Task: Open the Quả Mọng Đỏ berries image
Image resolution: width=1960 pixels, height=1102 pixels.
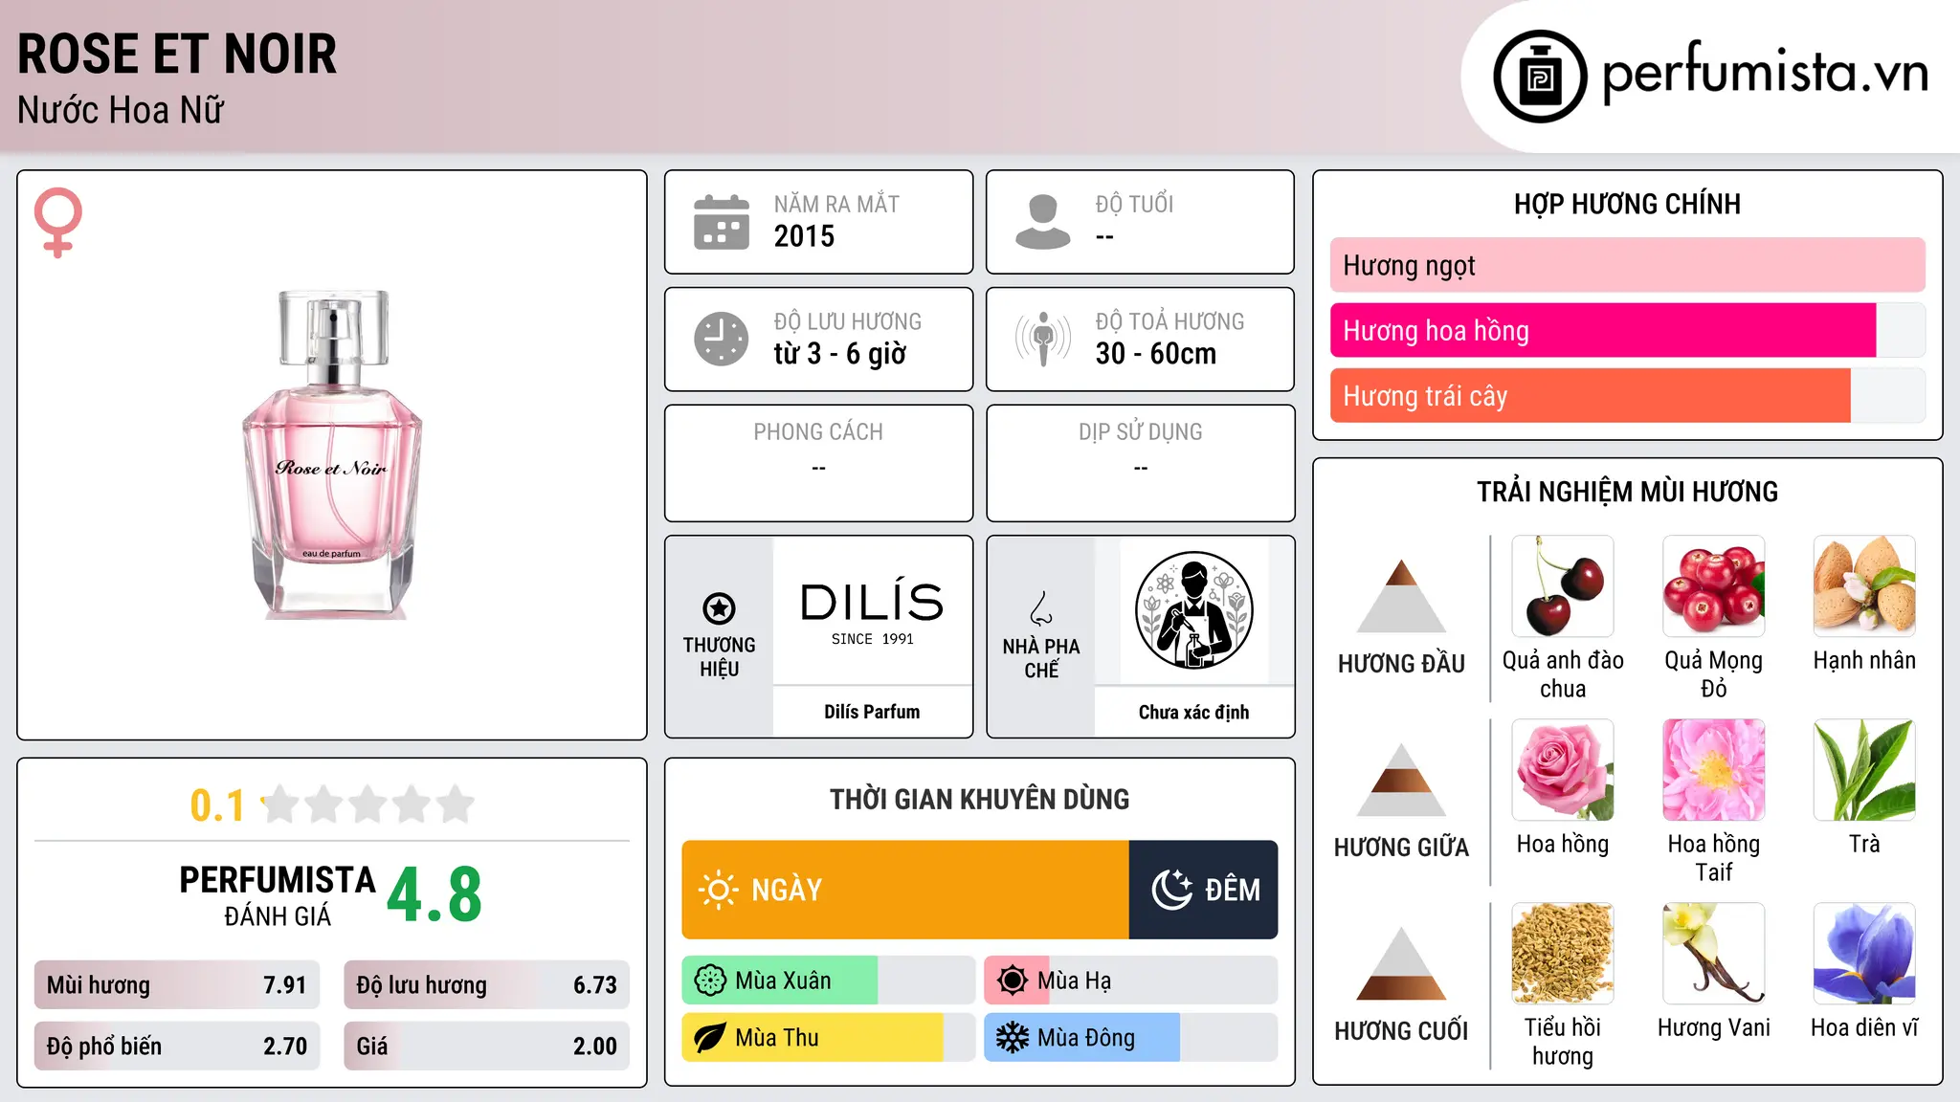Action: click(x=1713, y=586)
